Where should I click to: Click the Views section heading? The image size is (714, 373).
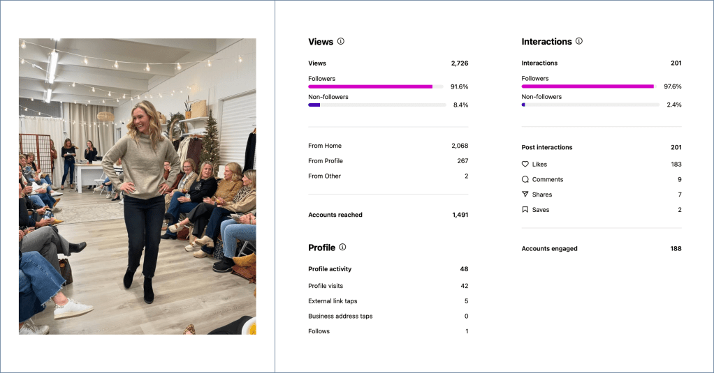(321, 42)
